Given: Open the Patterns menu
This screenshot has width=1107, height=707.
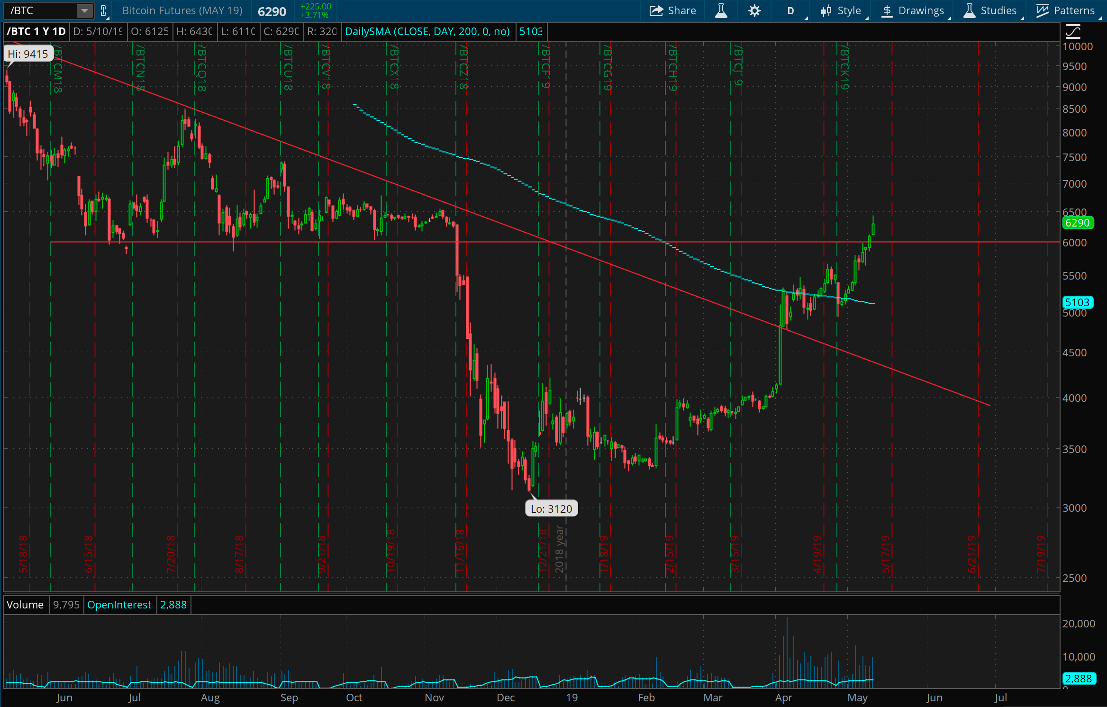Looking at the screenshot, I should [x=1066, y=10].
